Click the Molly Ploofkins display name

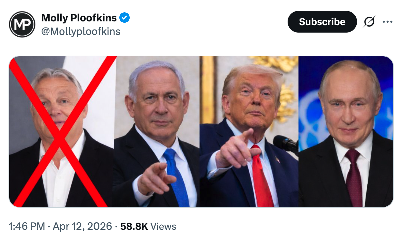(x=79, y=18)
